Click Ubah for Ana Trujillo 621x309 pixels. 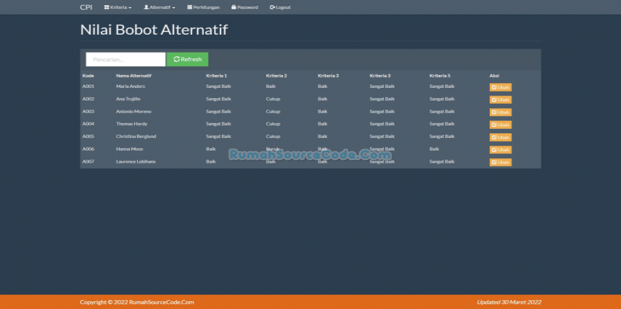501,99
